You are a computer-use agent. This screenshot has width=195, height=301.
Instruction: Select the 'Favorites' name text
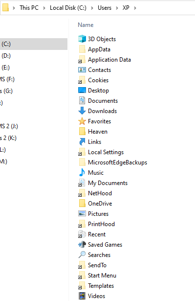coord(99,121)
